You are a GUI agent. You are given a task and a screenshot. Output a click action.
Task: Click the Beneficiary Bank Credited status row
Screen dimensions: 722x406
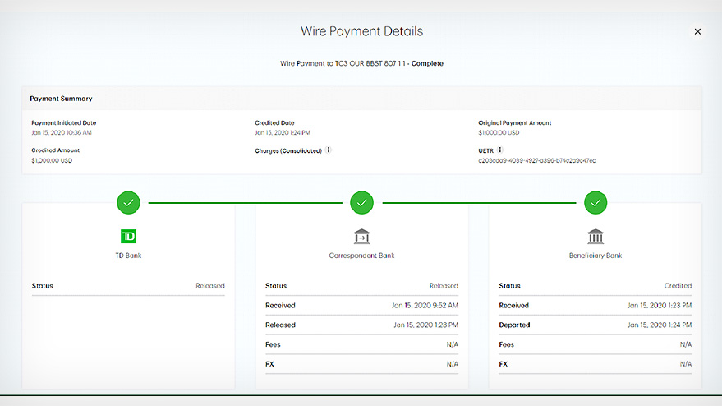click(595, 286)
